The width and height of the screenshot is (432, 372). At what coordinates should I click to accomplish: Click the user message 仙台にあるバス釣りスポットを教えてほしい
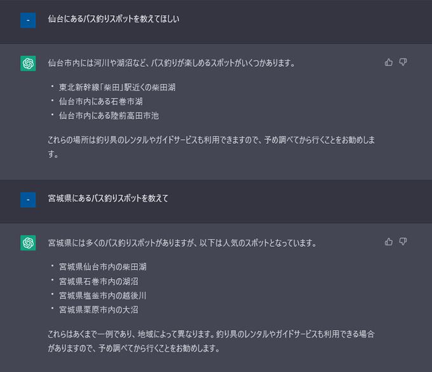[114, 19]
